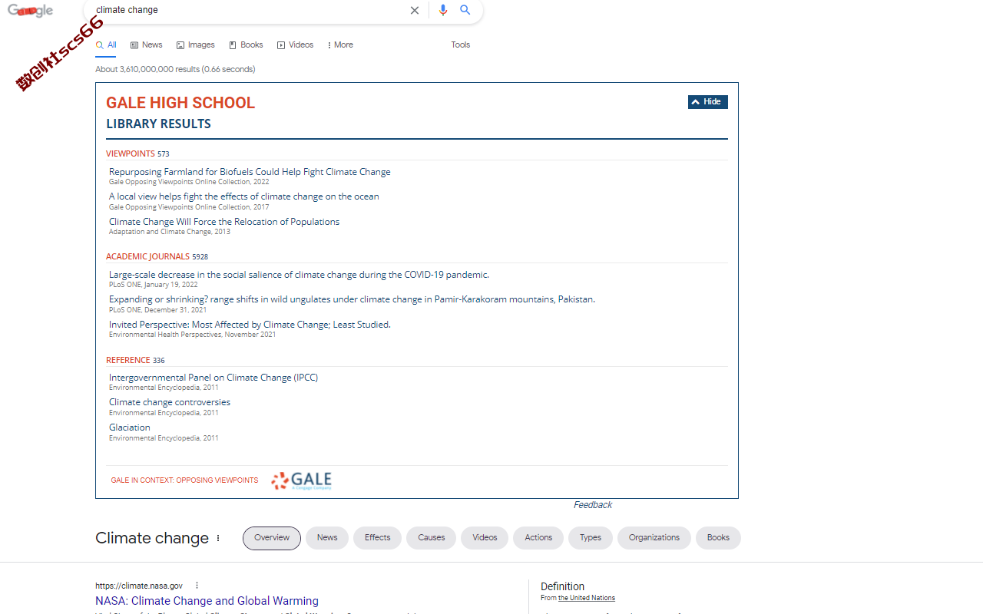
Task: Switch to the Videos search tab
Action: (x=296, y=45)
